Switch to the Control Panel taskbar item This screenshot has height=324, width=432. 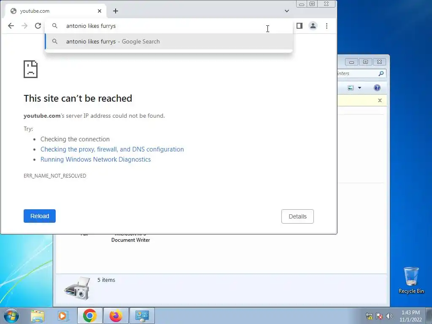click(x=142, y=316)
